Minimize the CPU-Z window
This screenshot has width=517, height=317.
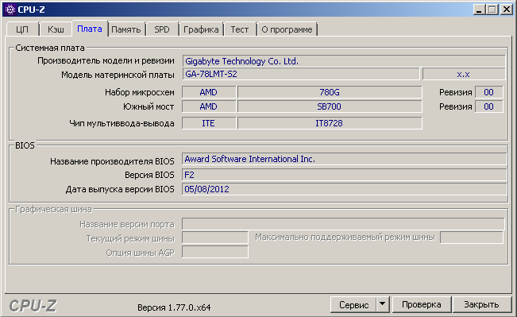pos(480,10)
